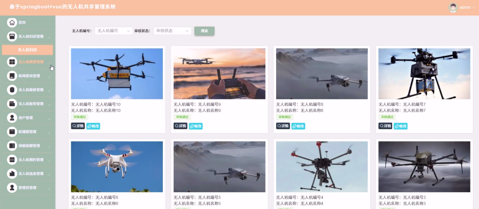The width and height of the screenshot is (479, 209).
Task: Click the drone image for 无人机编号8
Action: pyautogui.click(x=322, y=74)
